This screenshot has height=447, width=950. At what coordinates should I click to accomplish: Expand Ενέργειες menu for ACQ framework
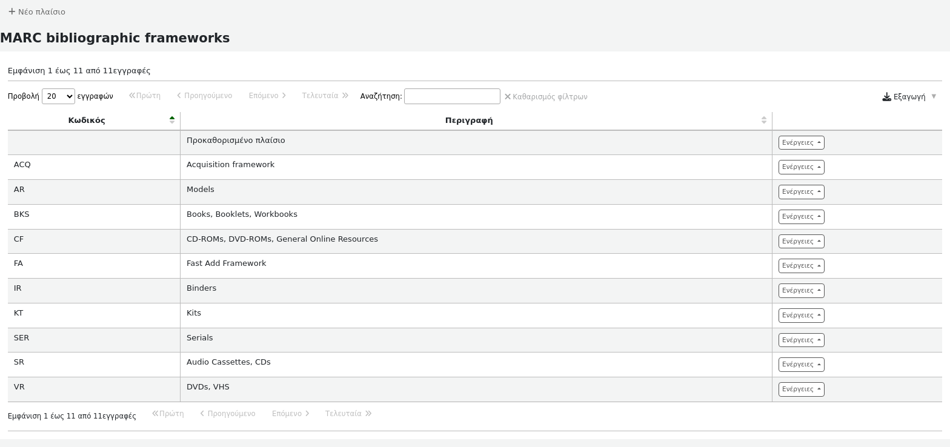pyautogui.click(x=801, y=167)
